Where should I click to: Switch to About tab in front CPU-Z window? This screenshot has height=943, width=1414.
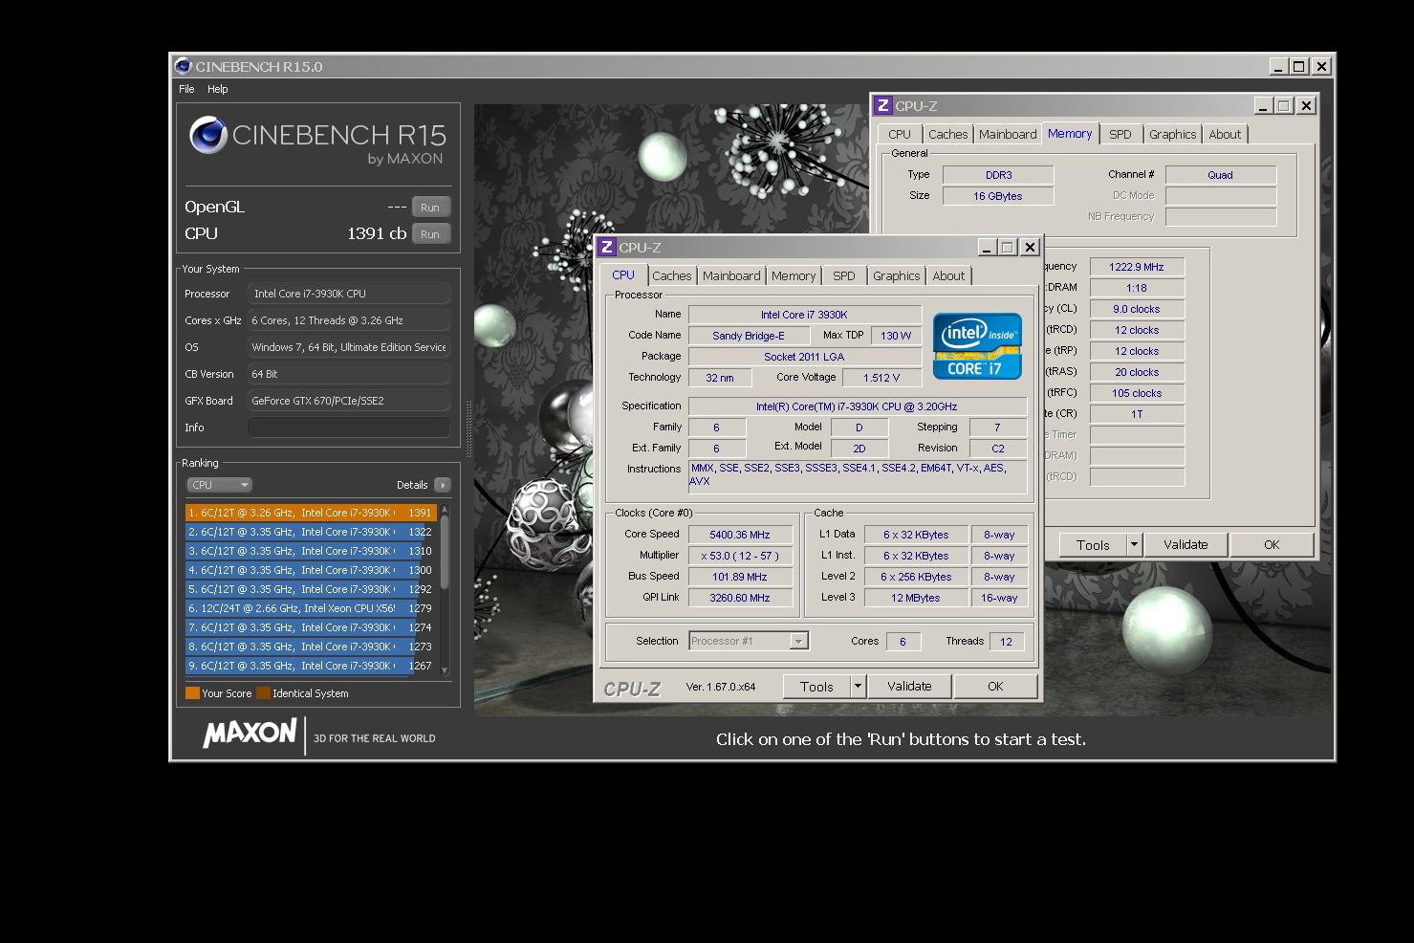[948, 275]
